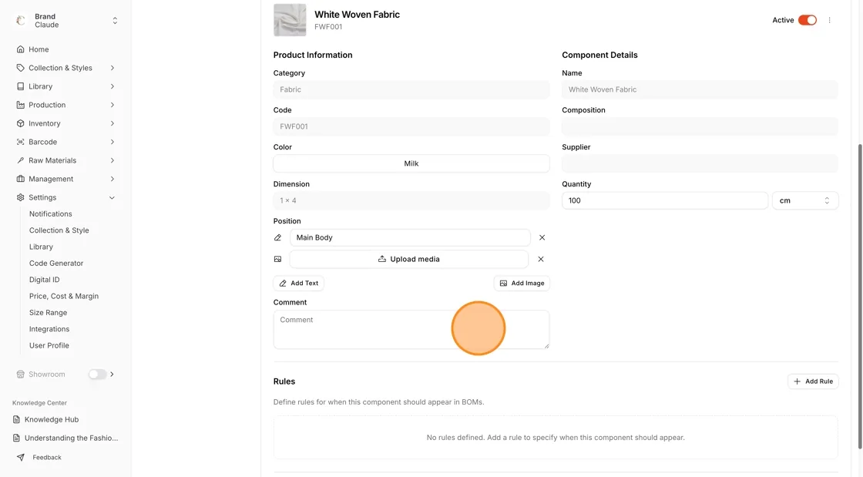Viewport: 863px width, 477px height.
Task: Click the pencil icon beside Main Body
Action: pos(277,237)
